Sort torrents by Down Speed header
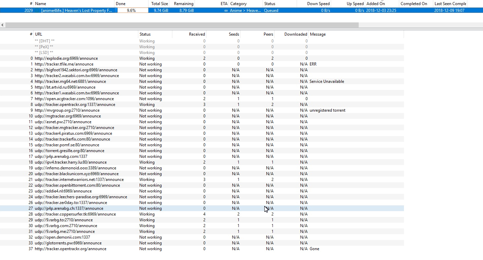 [x=318, y=3]
